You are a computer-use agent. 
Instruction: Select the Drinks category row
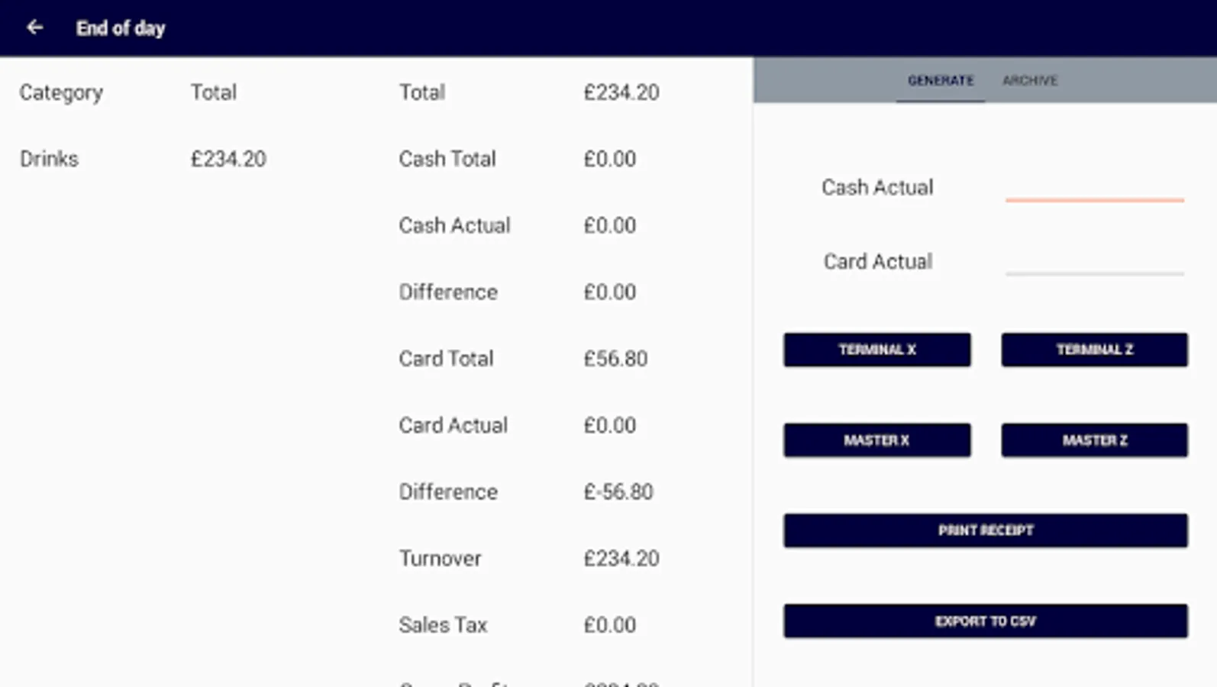coord(49,159)
